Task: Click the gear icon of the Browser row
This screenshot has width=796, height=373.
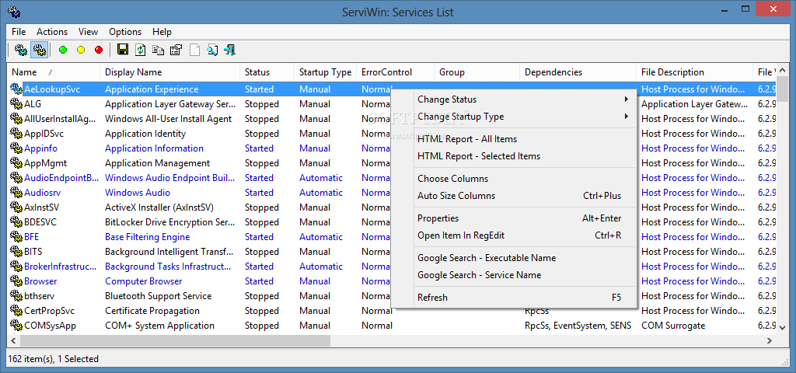Action: (x=16, y=281)
